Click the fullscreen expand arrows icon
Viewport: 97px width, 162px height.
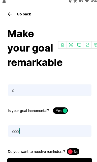[x=71, y=45]
